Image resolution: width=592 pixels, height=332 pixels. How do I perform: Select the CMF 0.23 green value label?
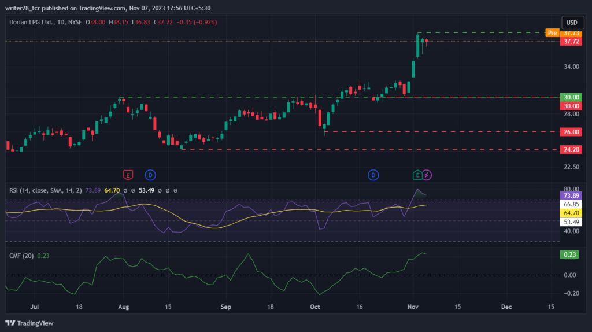pyautogui.click(x=569, y=254)
